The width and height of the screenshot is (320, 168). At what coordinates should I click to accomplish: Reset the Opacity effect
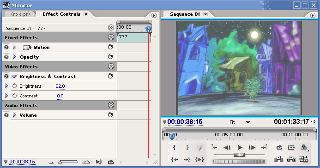coord(110,56)
